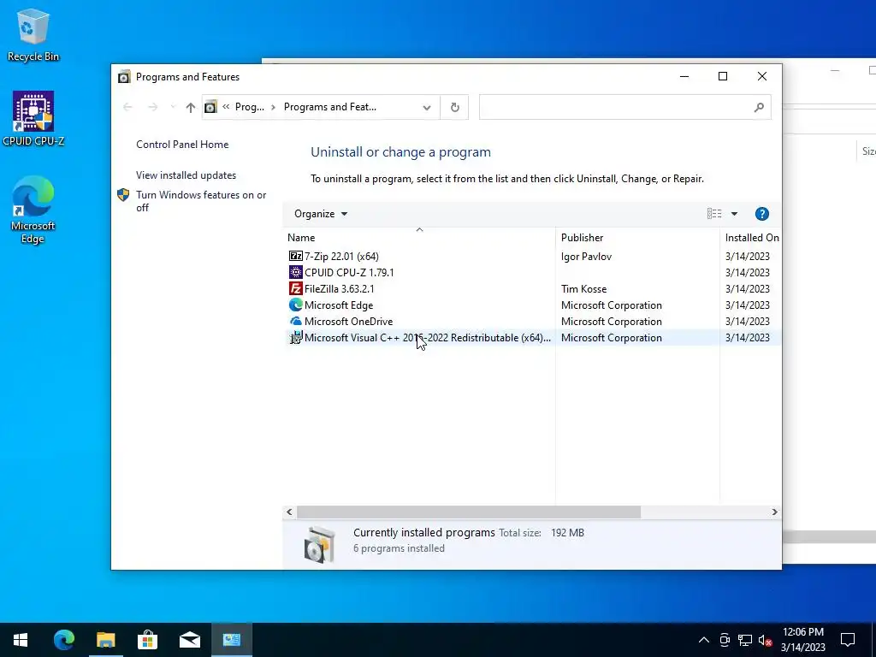Open File Explorer from the taskbar

click(x=105, y=640)
